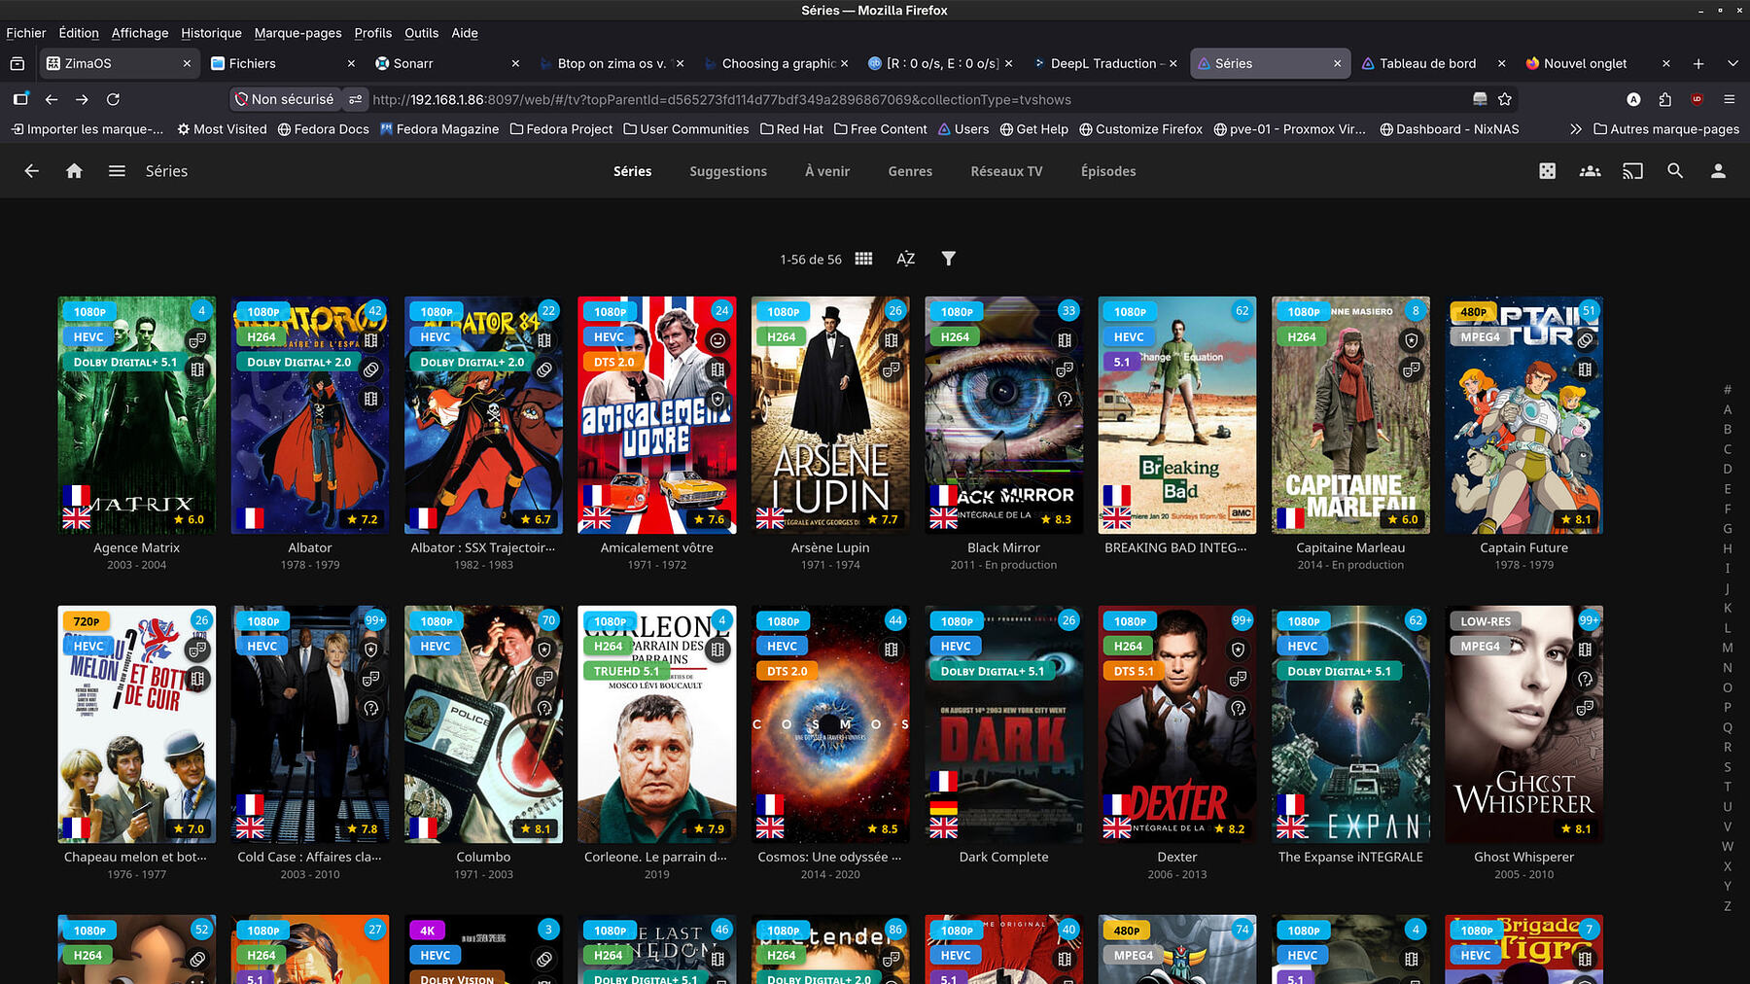The height and width of the screenshot is (984, 1750).
Task: Open the A-Z sort options
Action: pos(905,259)
